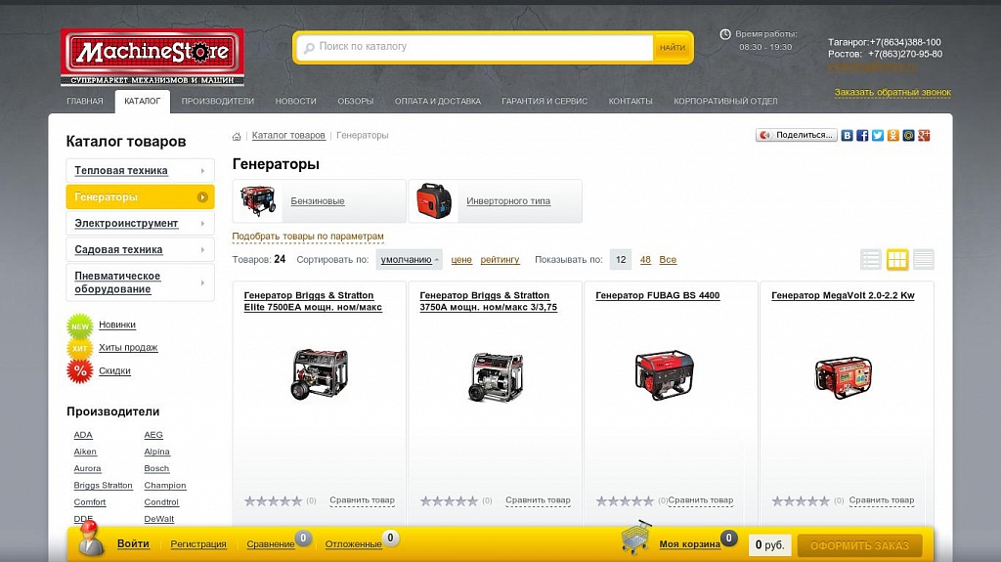Open Briggs & Stratton 3750A product image
This screenshot has width=1001, height=562.
[x=495, y=377]
